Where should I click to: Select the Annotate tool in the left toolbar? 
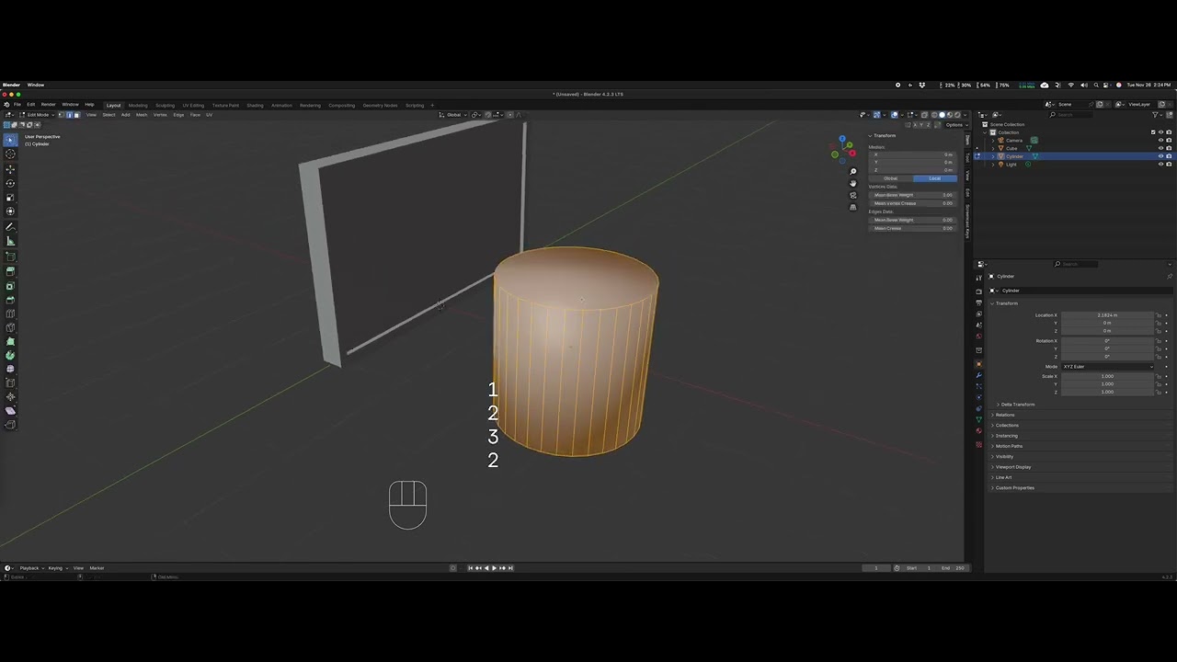click(10, 226)
